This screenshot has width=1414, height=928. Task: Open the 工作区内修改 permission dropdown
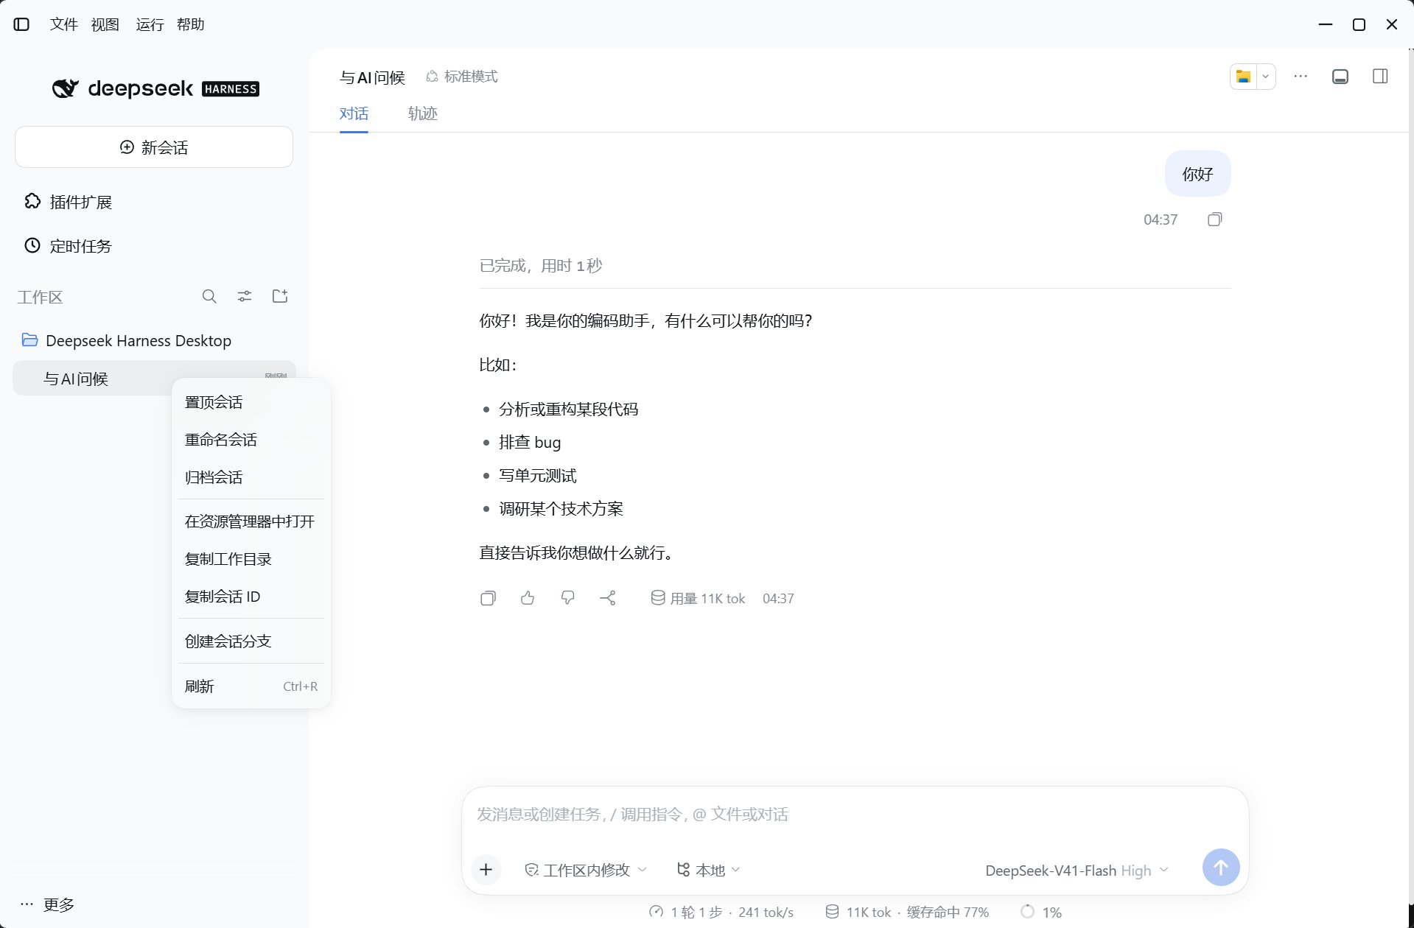586,870
